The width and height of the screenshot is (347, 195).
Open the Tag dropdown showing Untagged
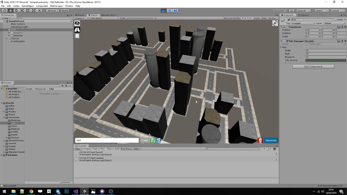(x=303, y=23)
